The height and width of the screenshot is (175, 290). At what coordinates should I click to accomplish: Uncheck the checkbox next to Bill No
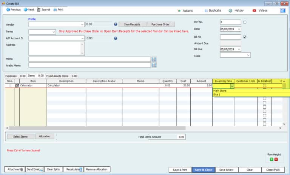coord(245,37)
